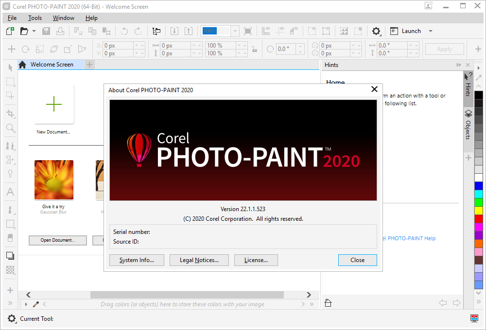Click the Hints home icon at bottom
The height and width of the screenshot is (330, 486).
328,303
